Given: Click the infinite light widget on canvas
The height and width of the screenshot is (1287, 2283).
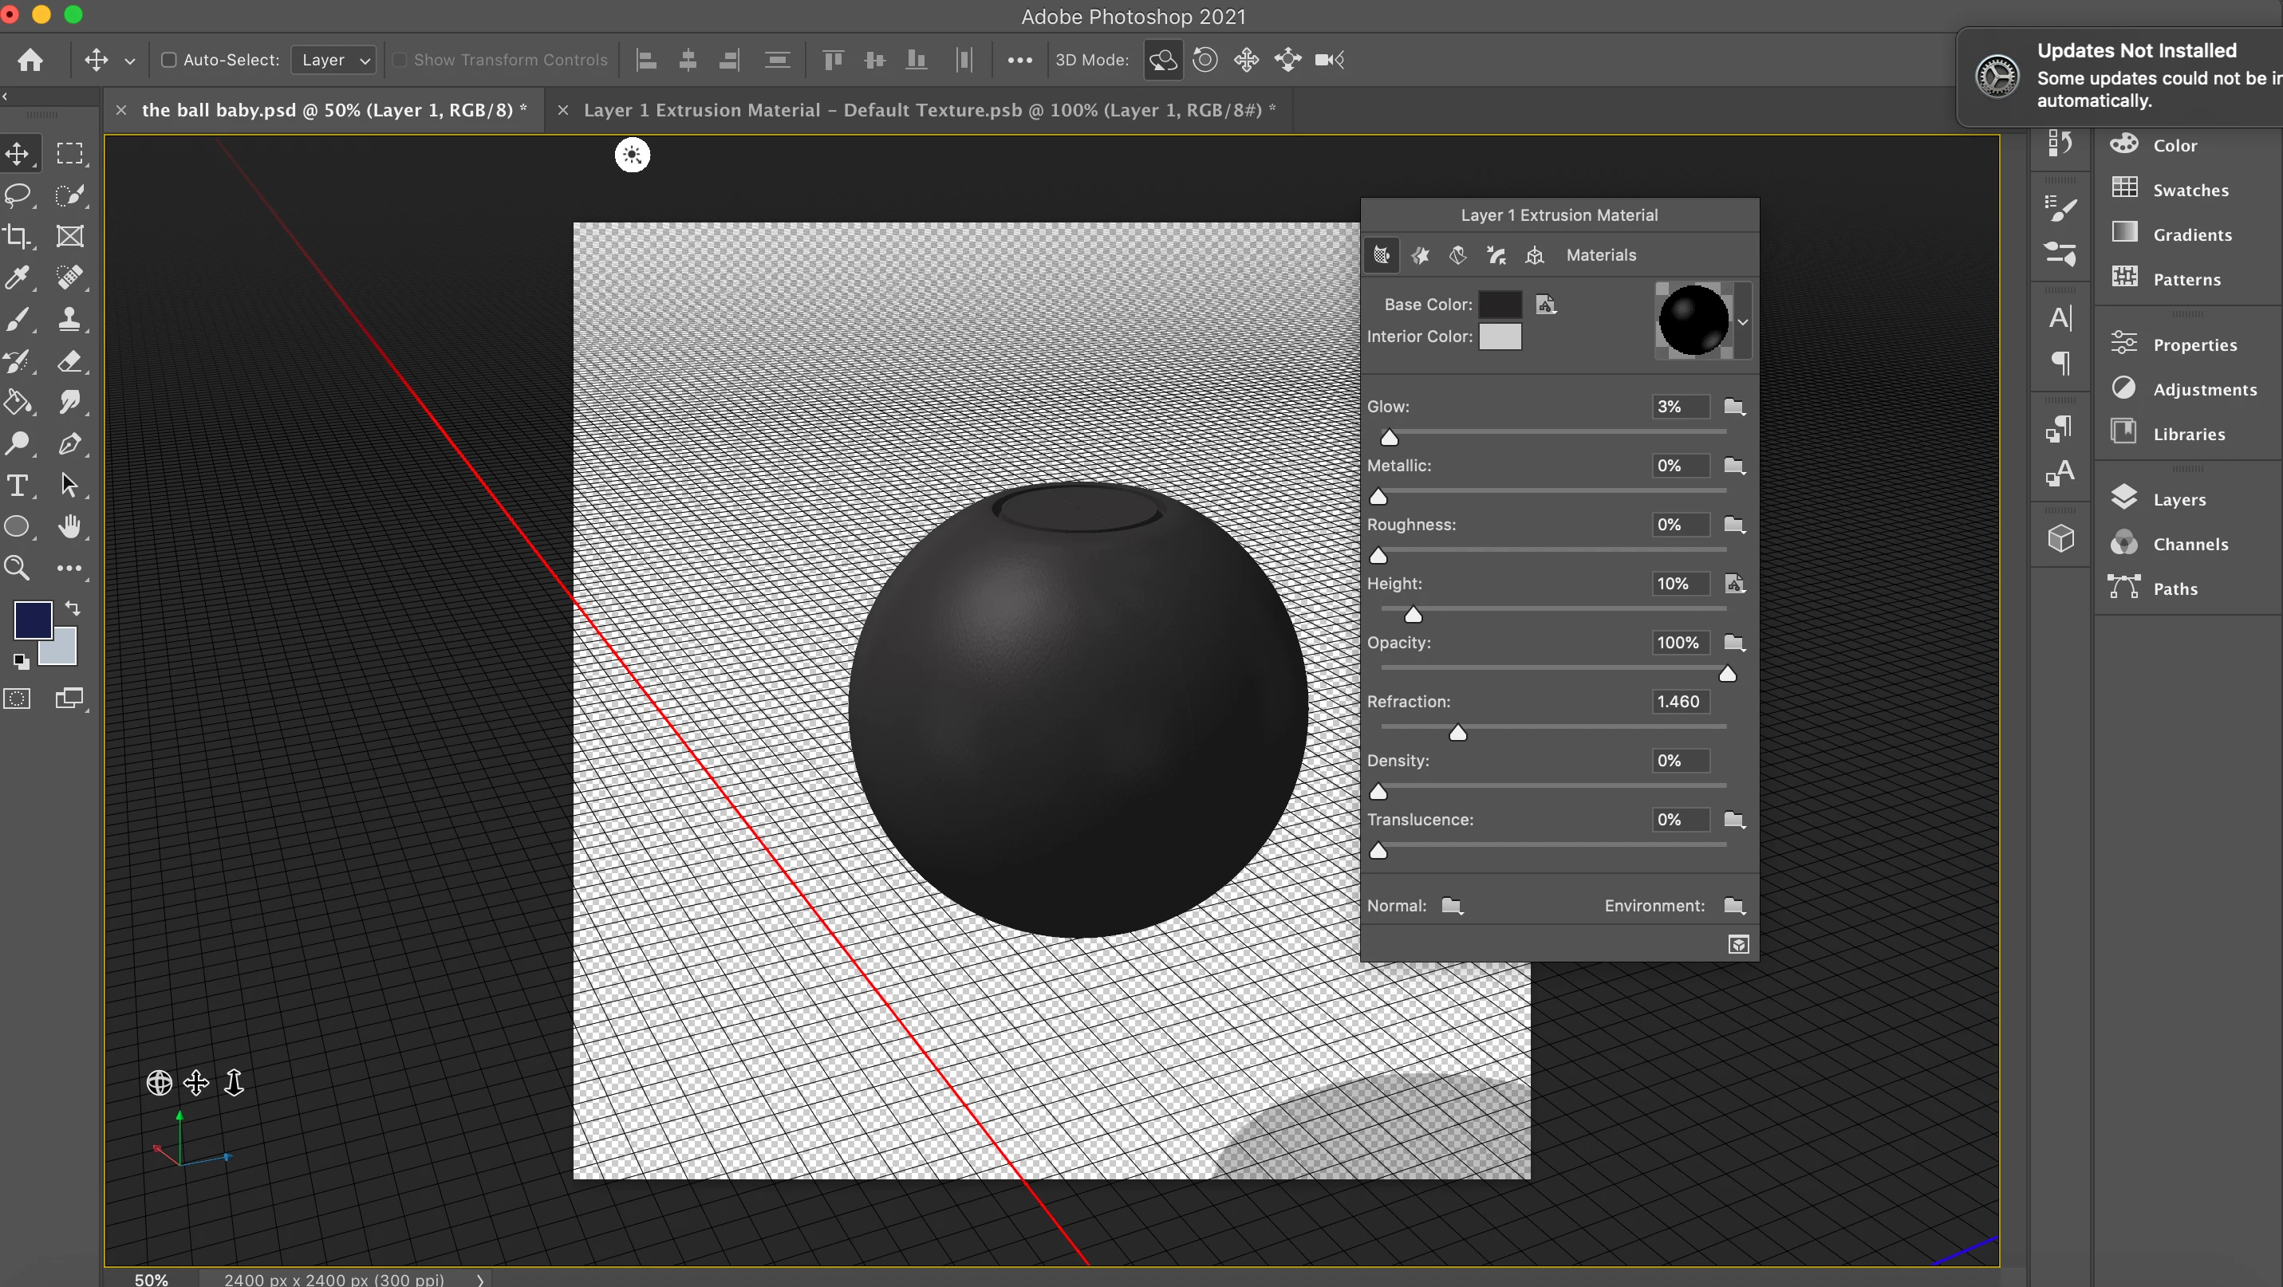Looking at the screenshot, I should click(632, 155).
